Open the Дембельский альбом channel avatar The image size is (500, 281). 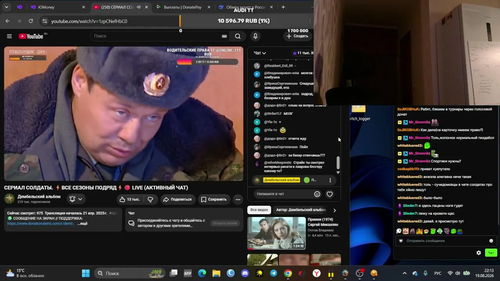(9, 199)
